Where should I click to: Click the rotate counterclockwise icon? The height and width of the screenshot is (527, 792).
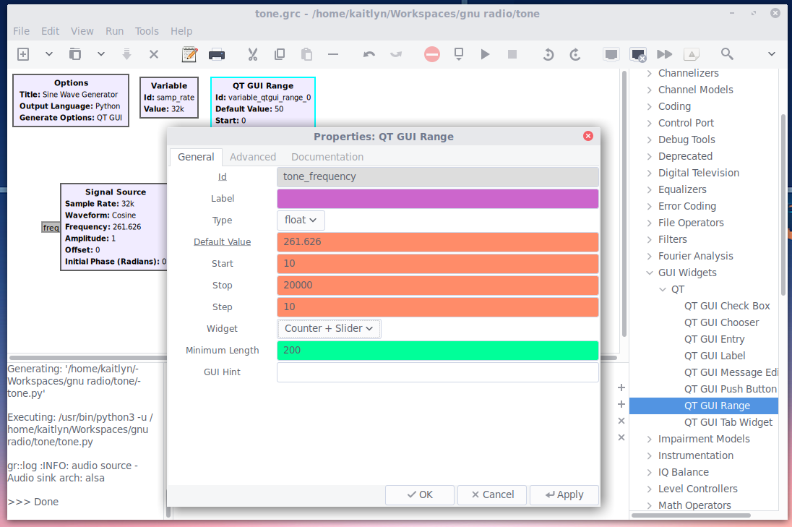pyautogui.click(x=548, y=54)
